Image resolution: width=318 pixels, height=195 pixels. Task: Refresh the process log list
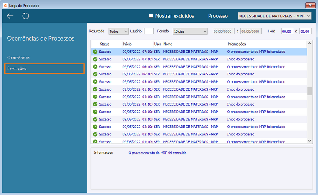click(25, 16)
